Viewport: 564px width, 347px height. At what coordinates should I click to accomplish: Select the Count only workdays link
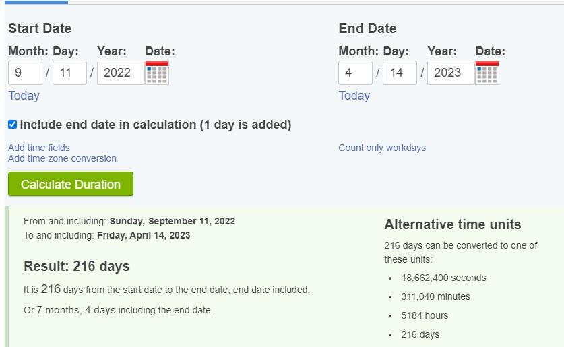click(x=382, y=148)
